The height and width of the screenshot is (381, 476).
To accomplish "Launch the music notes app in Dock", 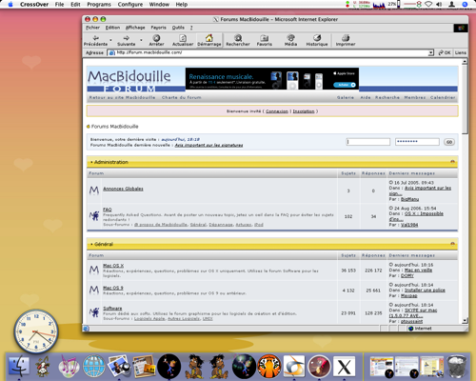I will (69, 366).
